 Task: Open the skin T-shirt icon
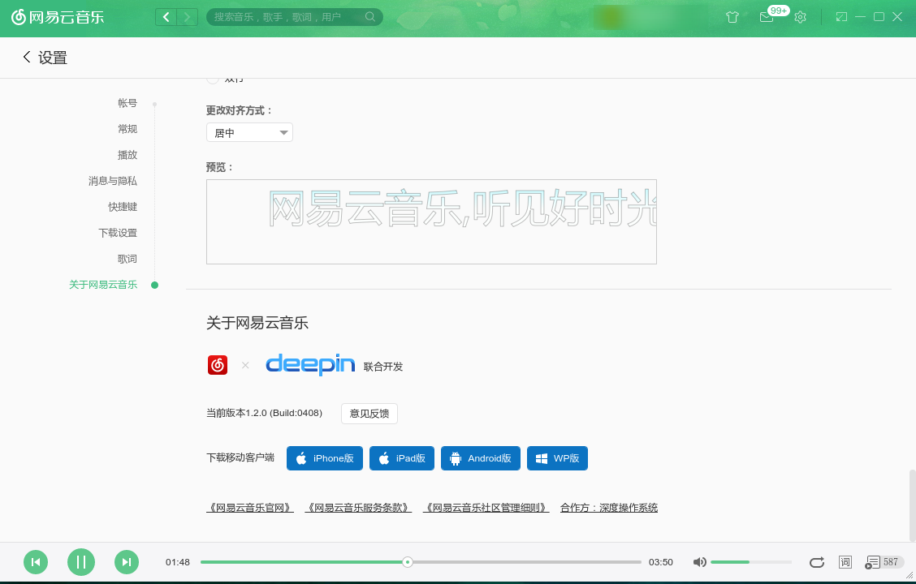732,17
